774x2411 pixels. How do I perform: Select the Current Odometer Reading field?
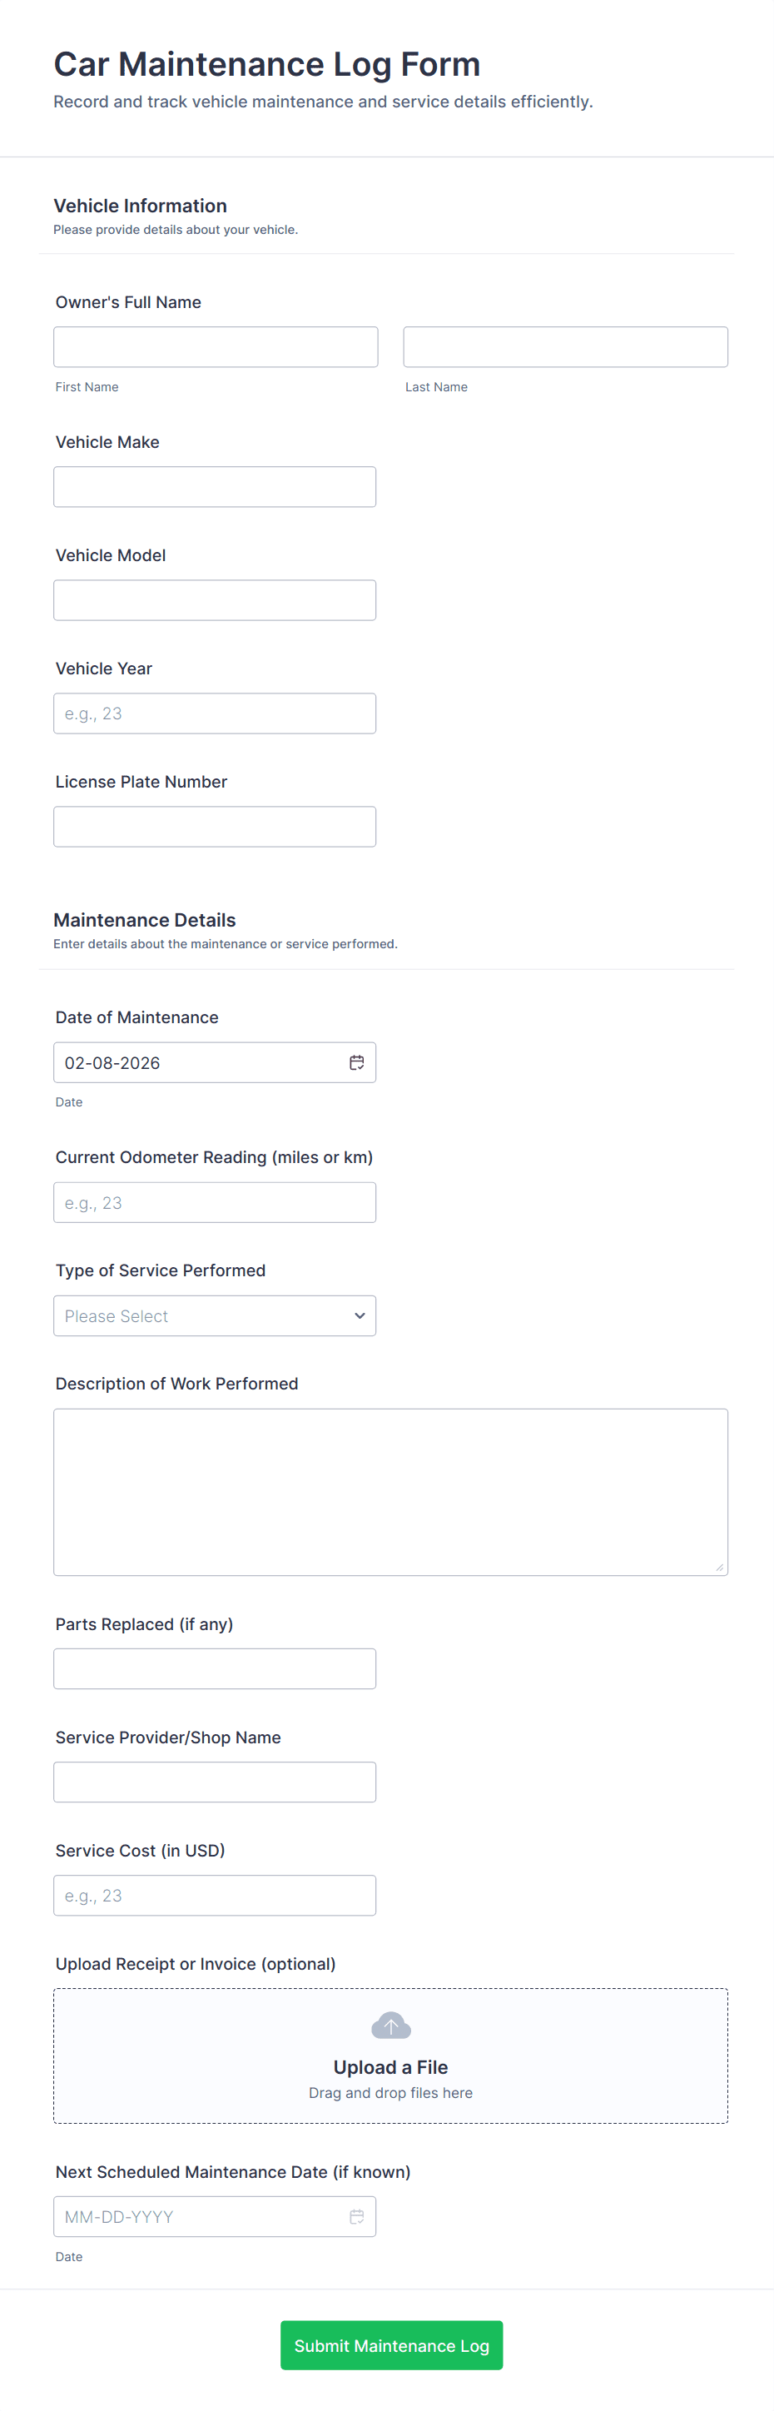pyautogui.click(x=215, y=1202)
